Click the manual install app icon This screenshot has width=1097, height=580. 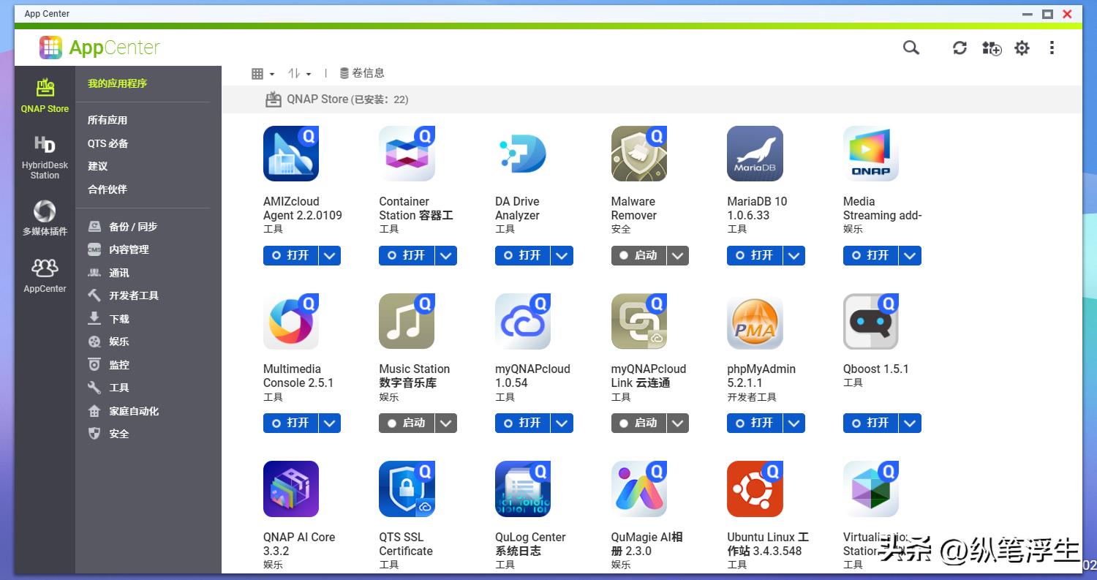coord(992,48)
